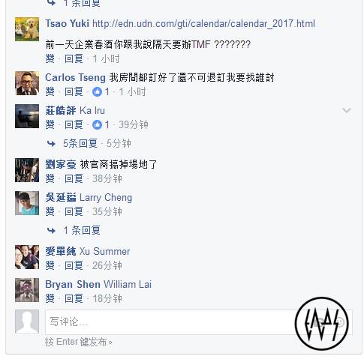
Task: Expand the 5条回复 thread
Action: click(x=80, y=144)
